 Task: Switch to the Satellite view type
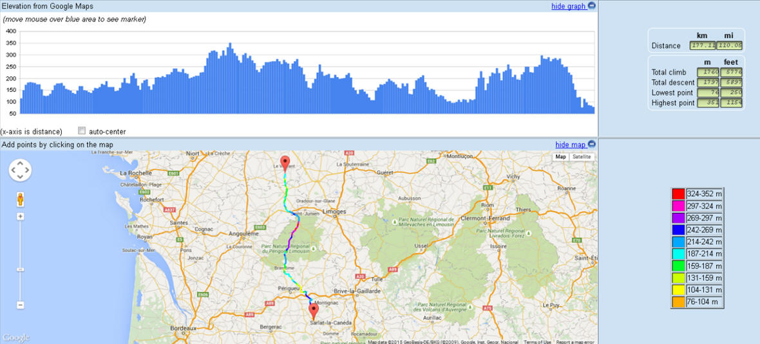[x=582, y=157]
